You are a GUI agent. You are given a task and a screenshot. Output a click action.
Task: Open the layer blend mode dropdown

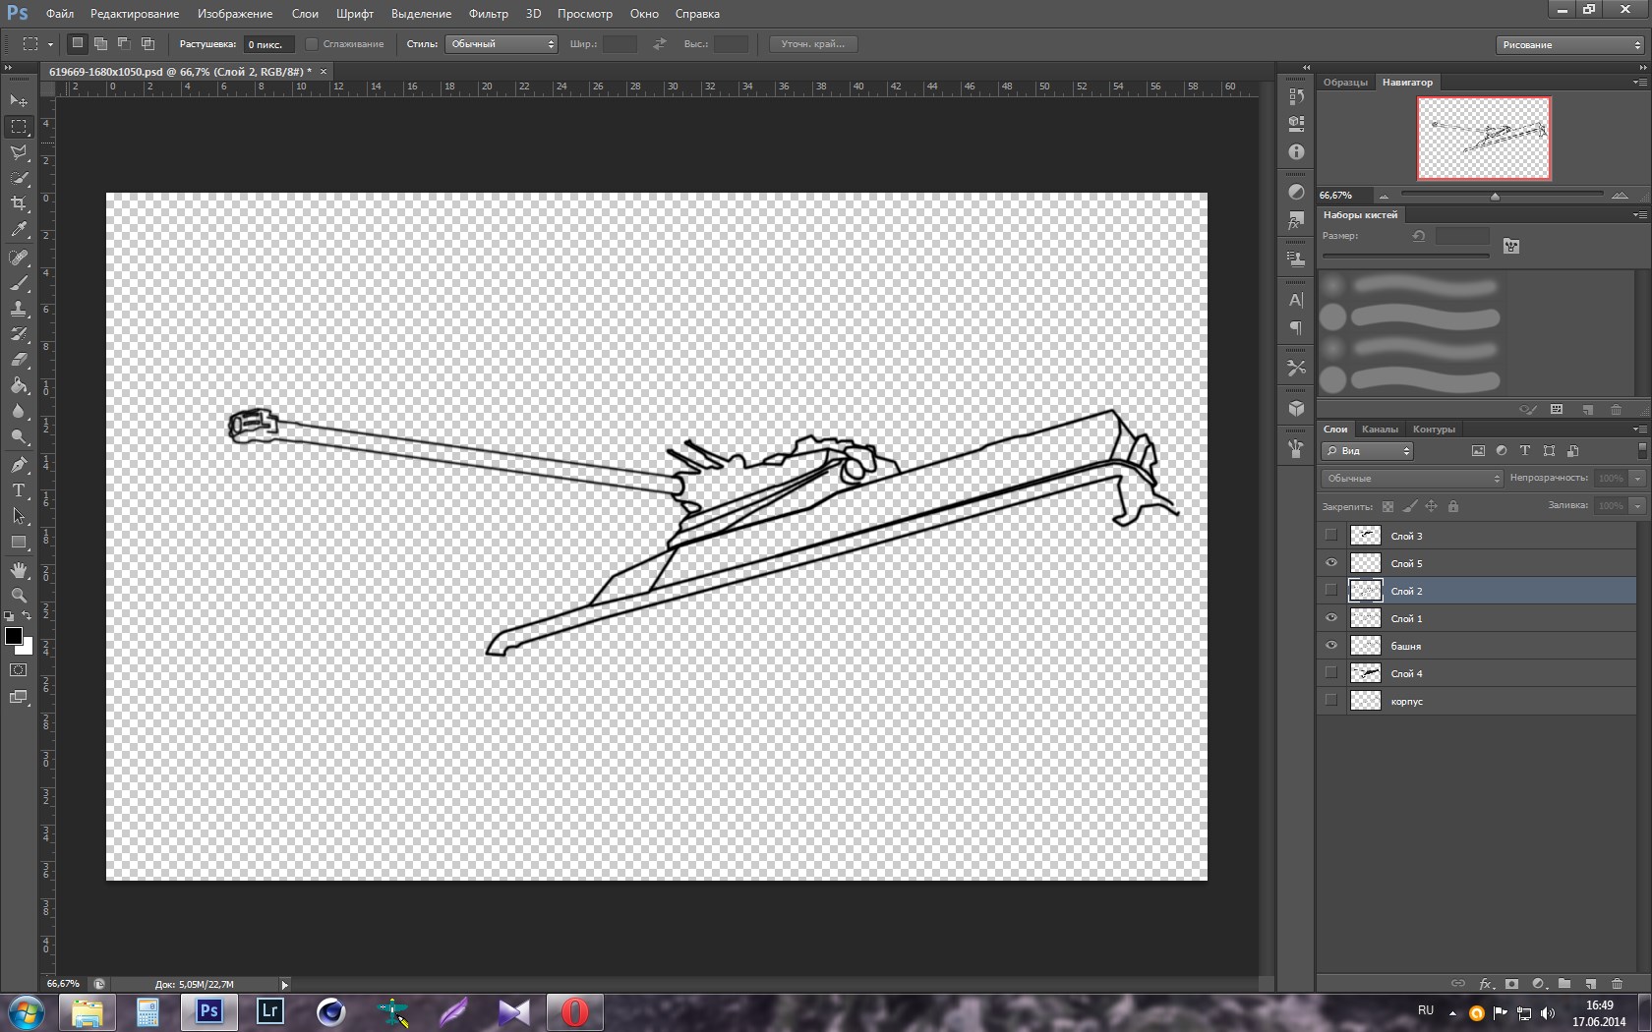click(1411, 479)
